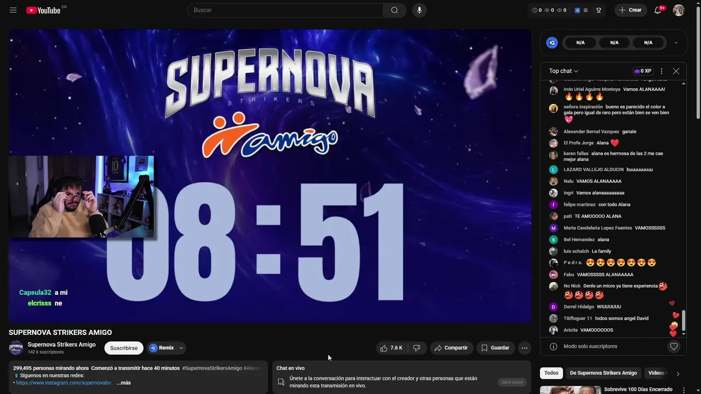The image size is (701, 394).
Task: Click the Supernova Strikers Amigo channel avatar
Action: click(x=16, y=347)
